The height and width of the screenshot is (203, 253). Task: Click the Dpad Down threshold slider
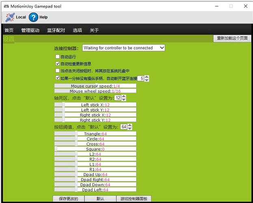(95, 184)
